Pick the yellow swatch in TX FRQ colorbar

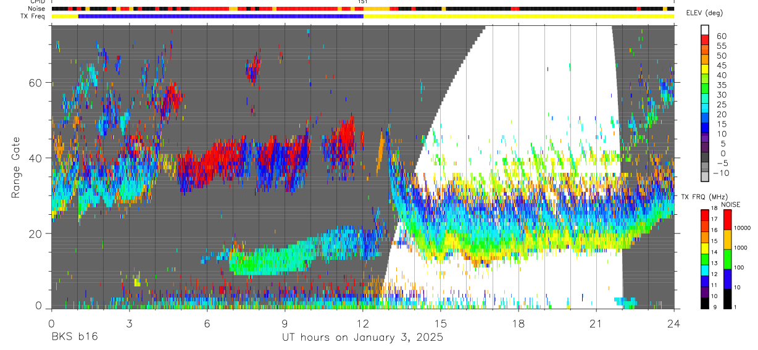[x=704, y=247]
